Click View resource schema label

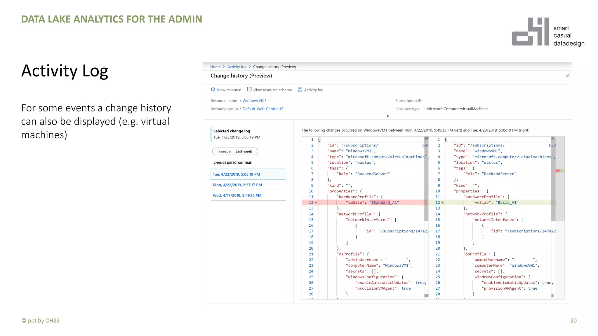point(272,90)
